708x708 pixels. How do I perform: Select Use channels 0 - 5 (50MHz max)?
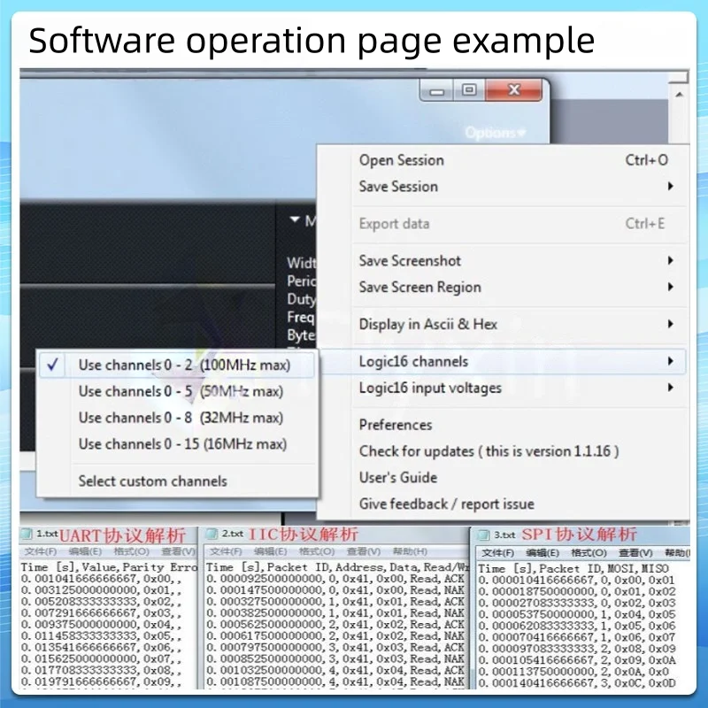[x=177, y=391]
